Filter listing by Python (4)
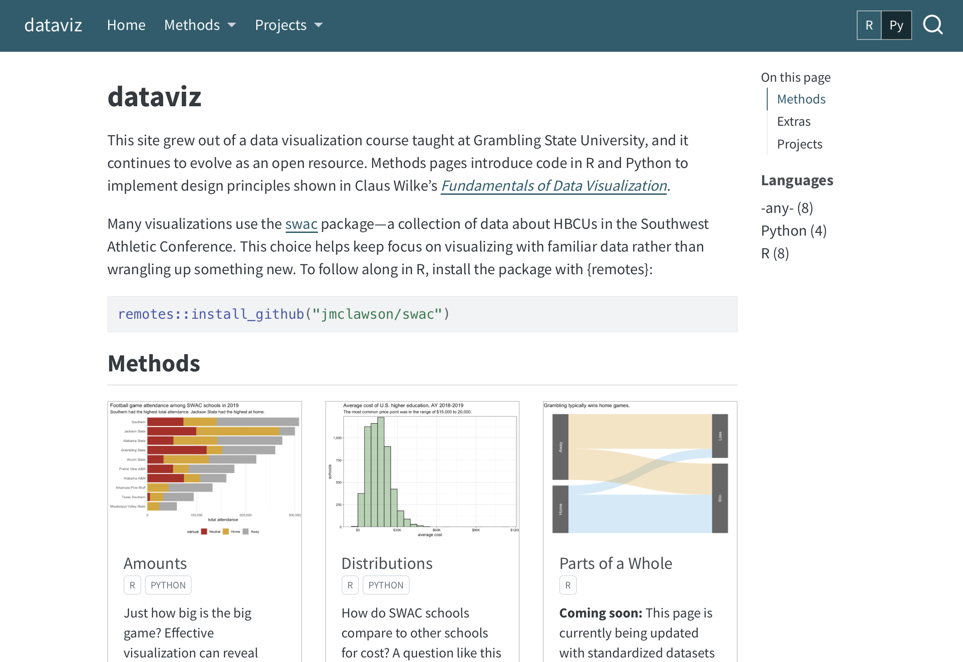Screen dimensions: 963x662 (794, 231)
